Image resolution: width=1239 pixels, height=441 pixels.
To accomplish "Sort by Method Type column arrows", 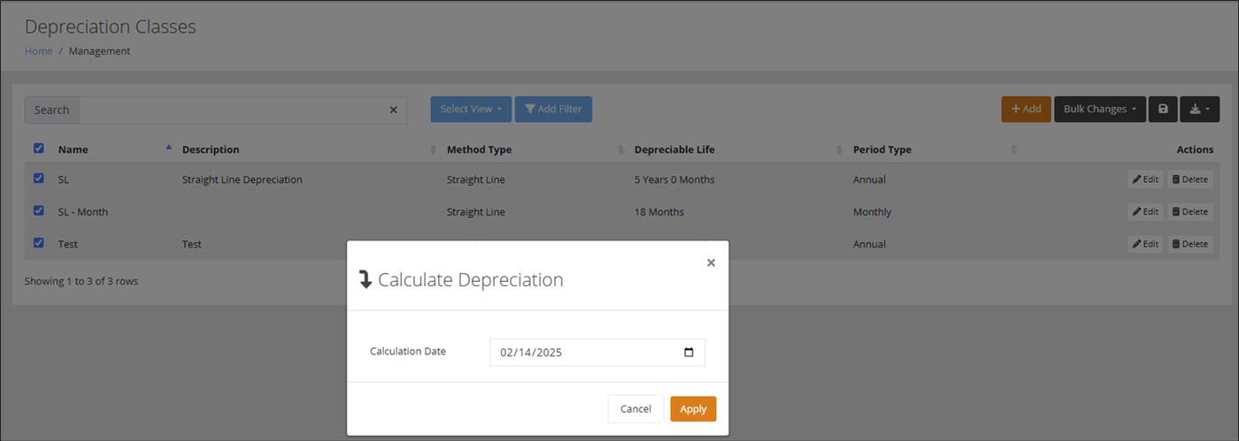I will pos(621,149).
